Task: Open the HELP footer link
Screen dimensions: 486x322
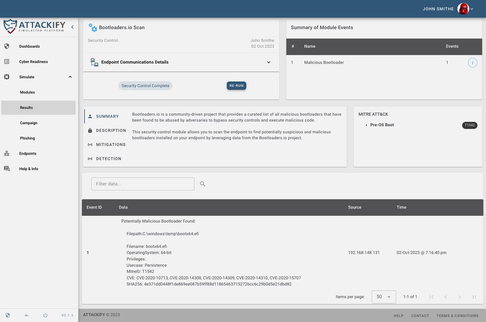Action: coord(399,316)
